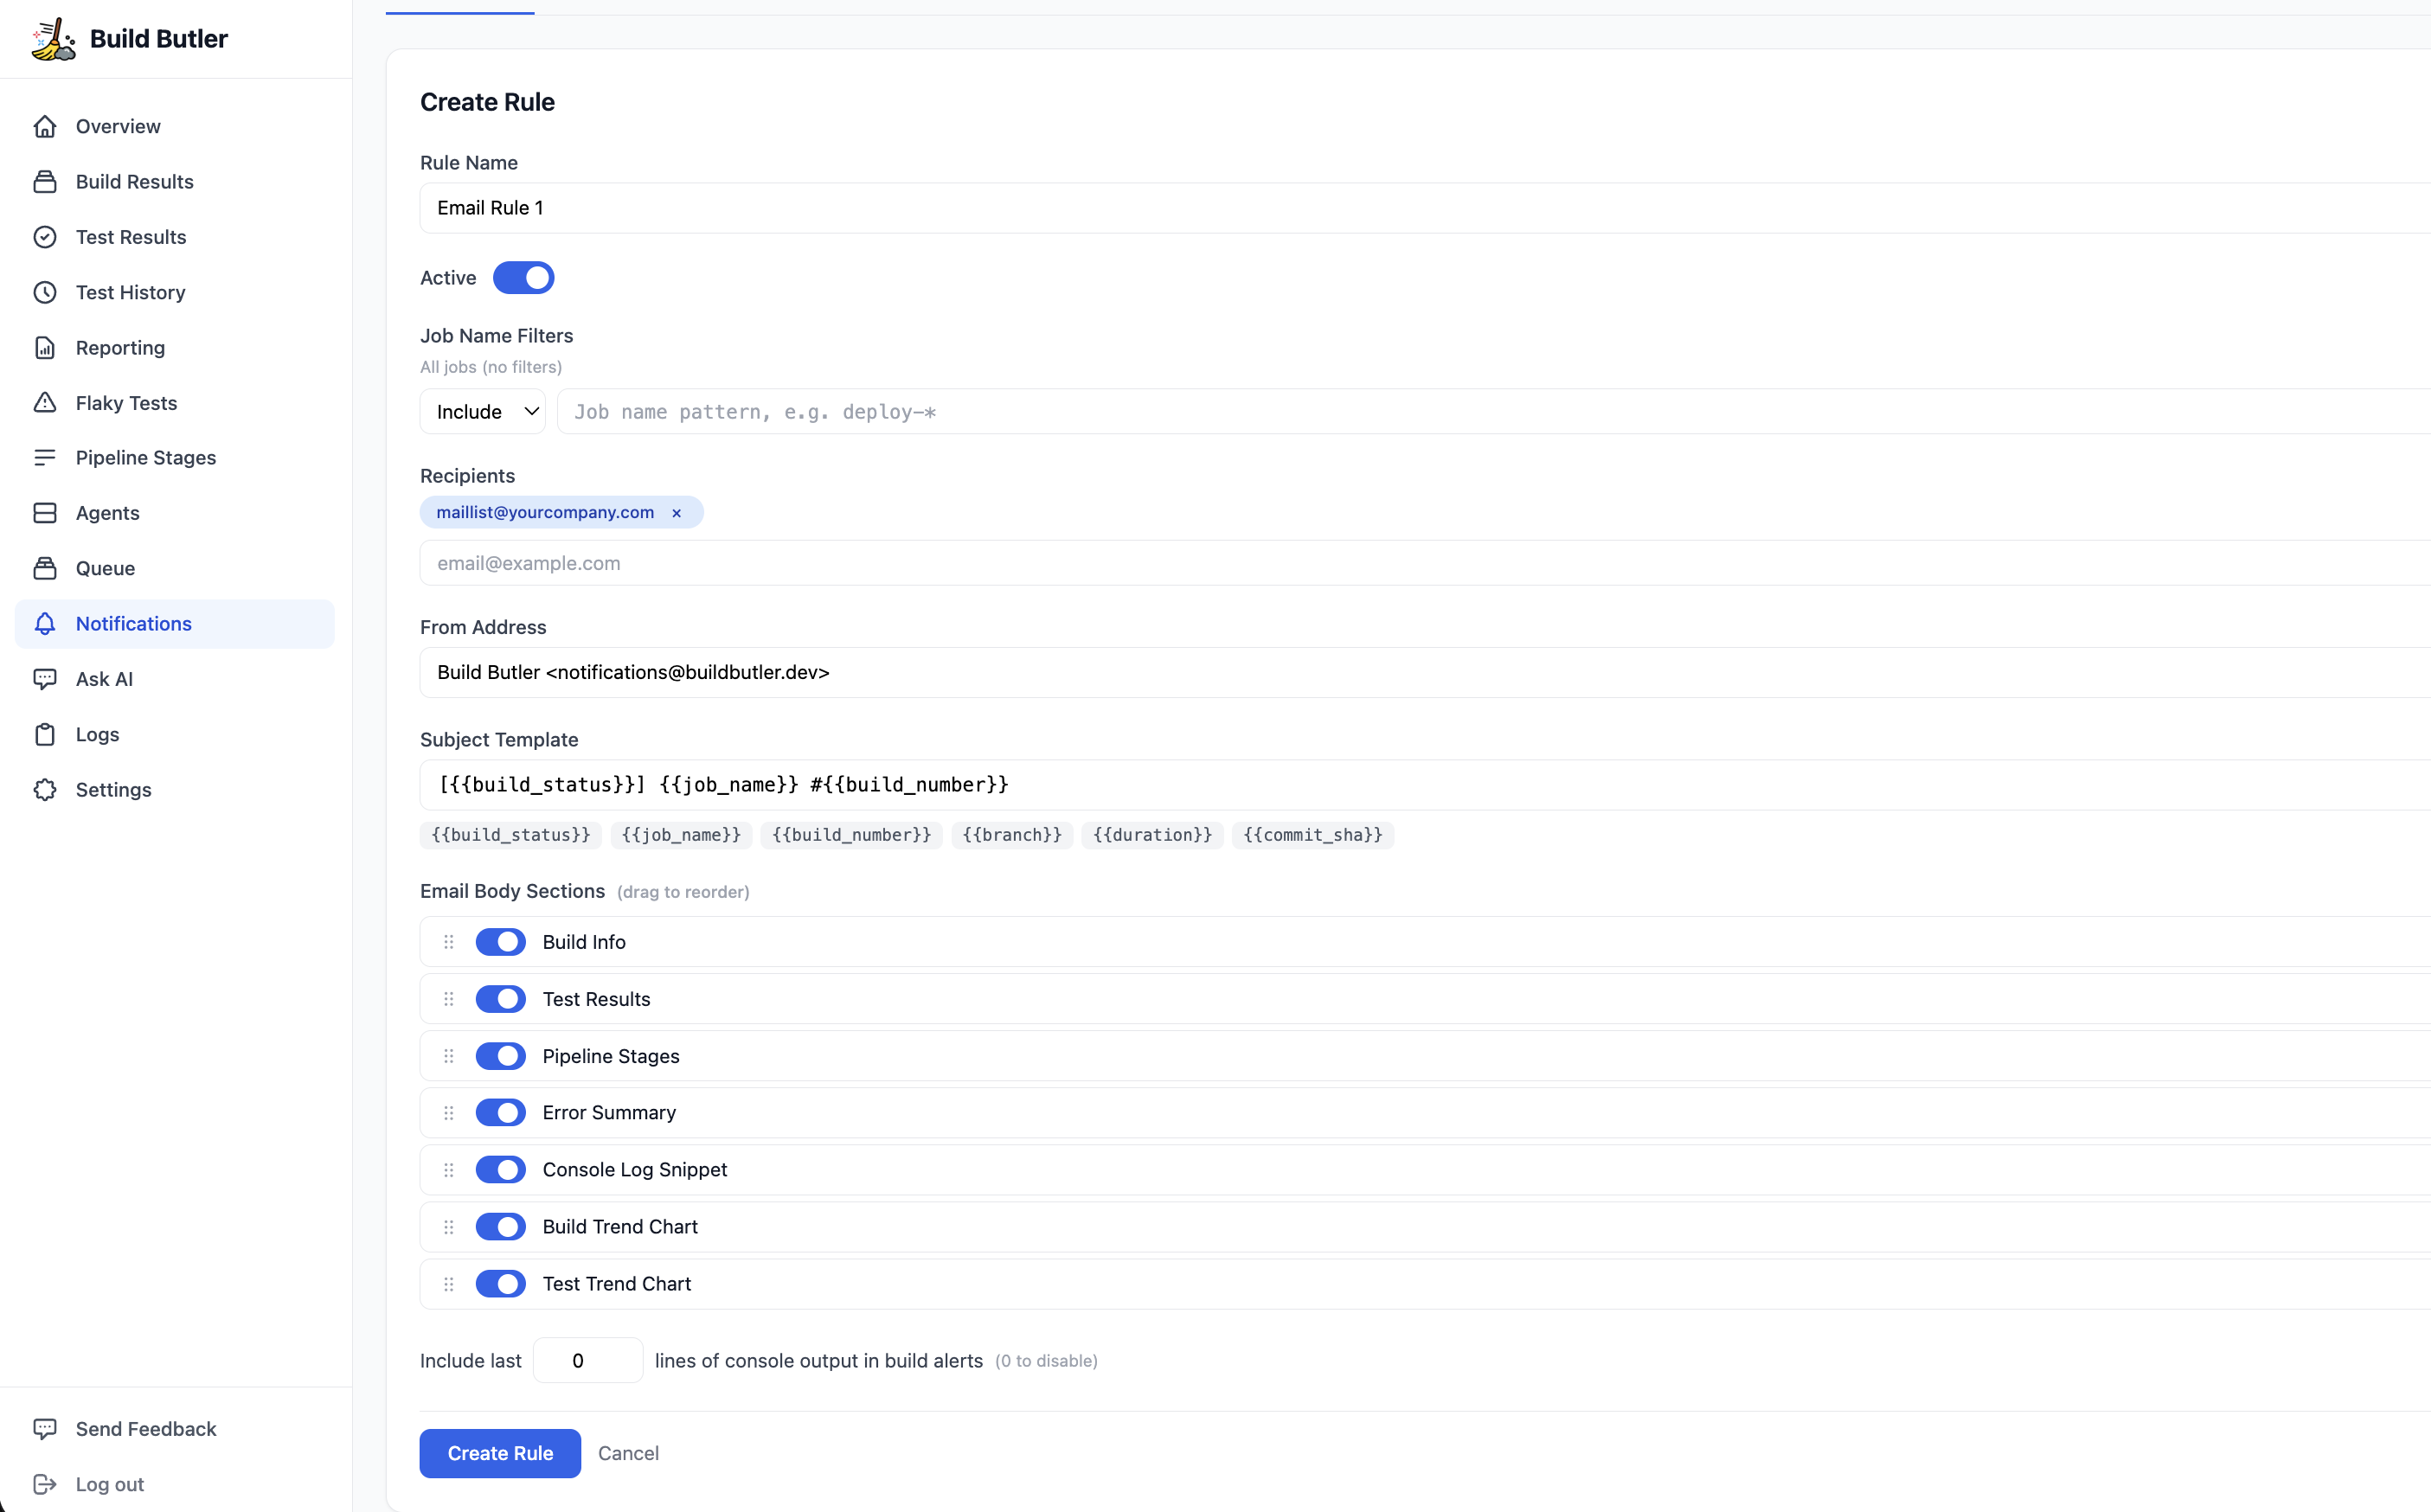Click the Log out arrow icon
Image resolution: width=2431 pixels, height=1512 pixels.
coord(45,1484)
